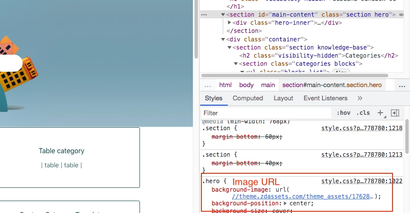The width and height of the screenshot is (410, 213).
Task: Expand the div.hero-inner node
Action: pos(229,23)
